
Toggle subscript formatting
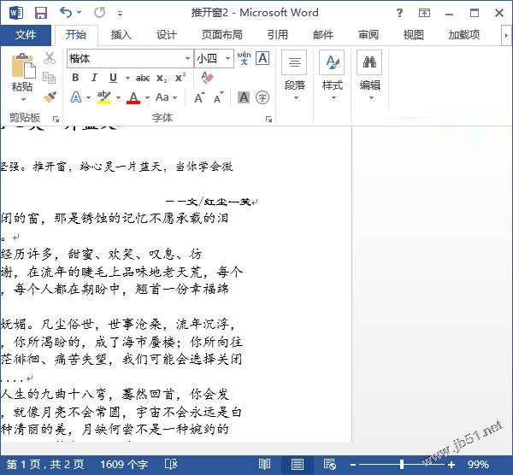coord(162,78)
